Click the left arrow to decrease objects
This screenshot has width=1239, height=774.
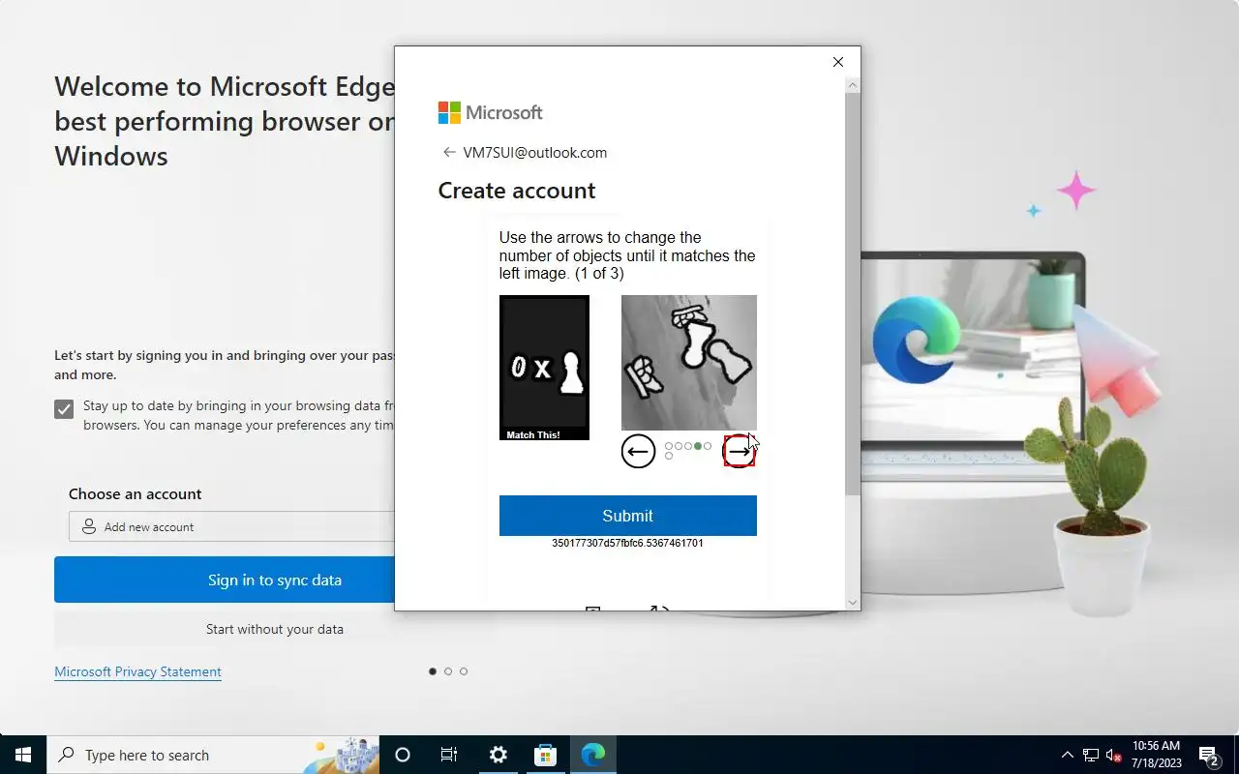point(638,451)
